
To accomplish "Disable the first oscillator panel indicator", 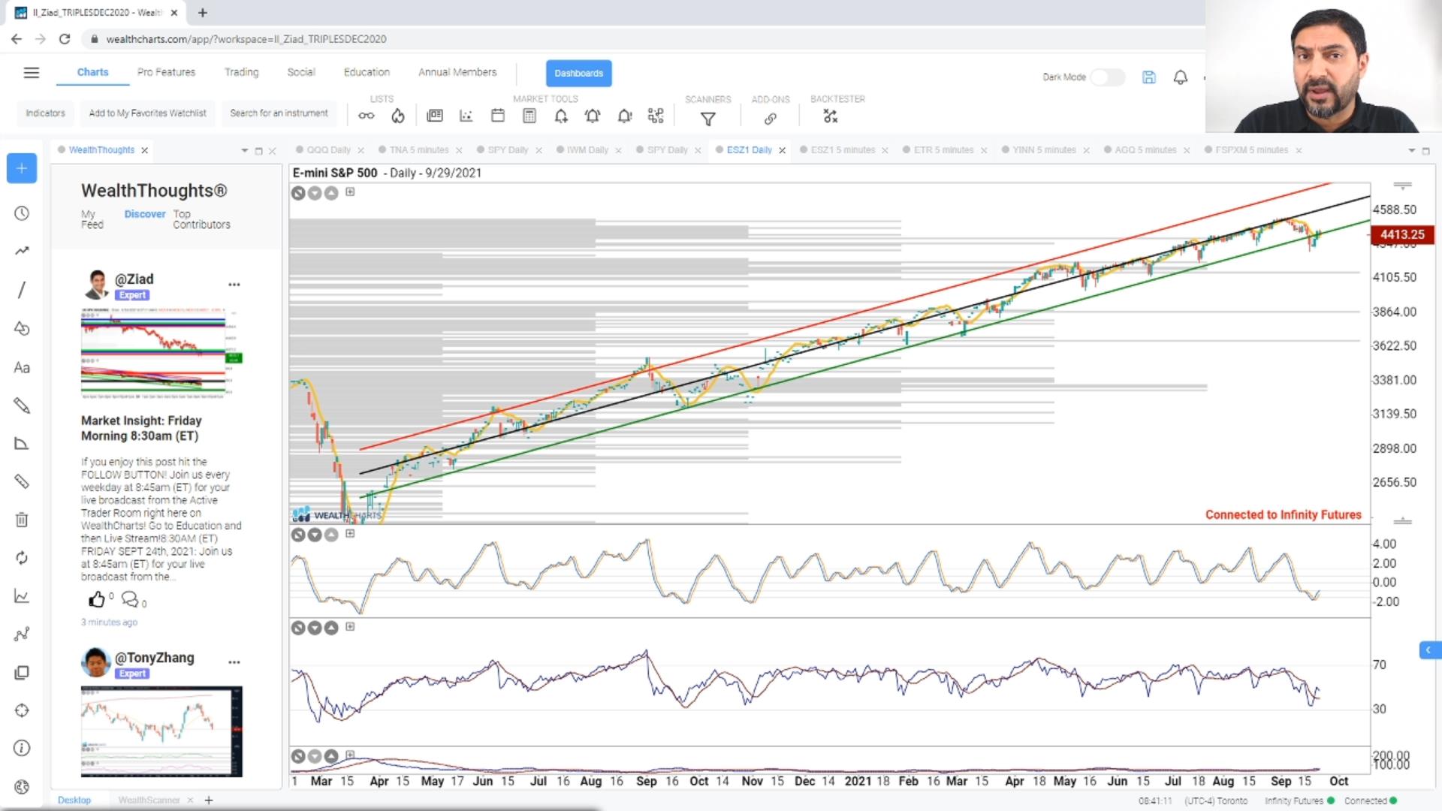I will coord(298,535).
